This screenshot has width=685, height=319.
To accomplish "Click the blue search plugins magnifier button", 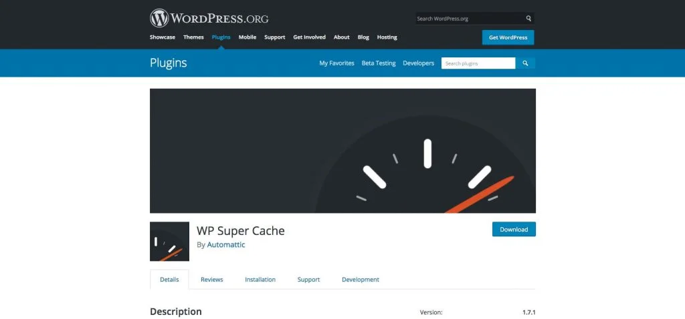I will tap(525, 63).
